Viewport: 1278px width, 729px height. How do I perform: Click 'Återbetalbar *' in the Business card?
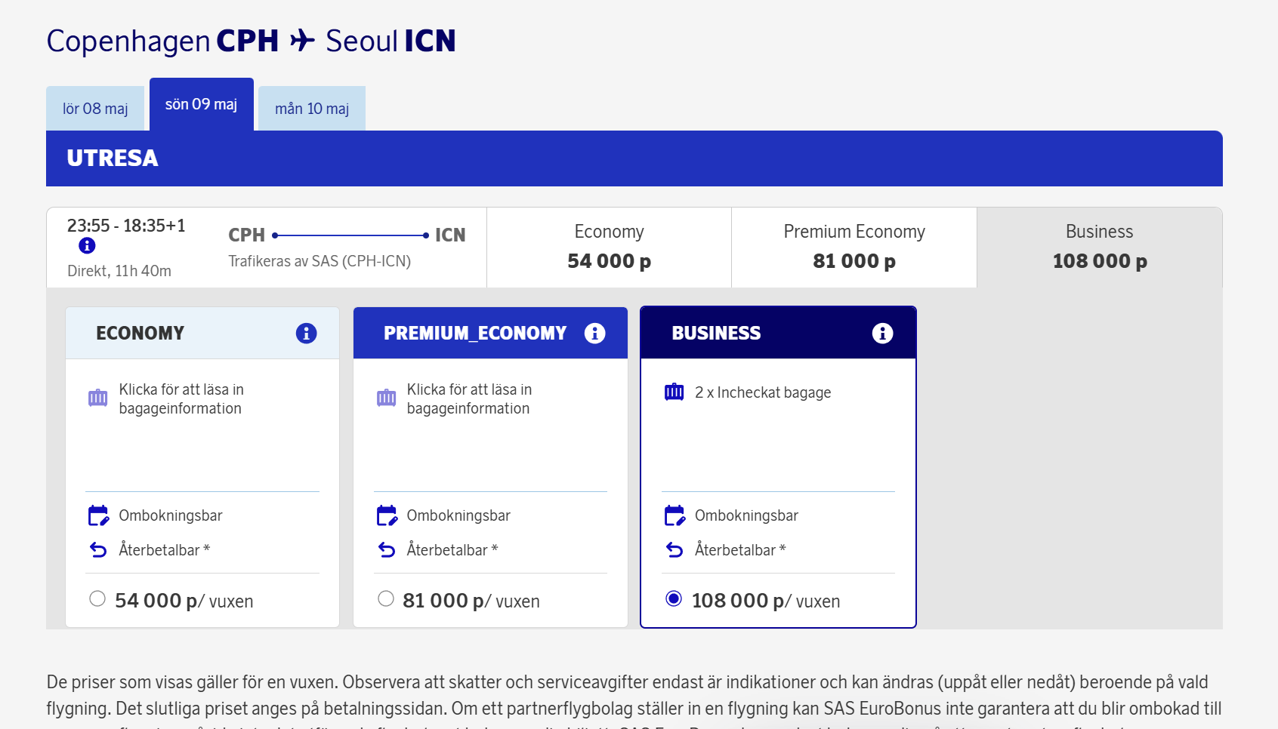740,550
